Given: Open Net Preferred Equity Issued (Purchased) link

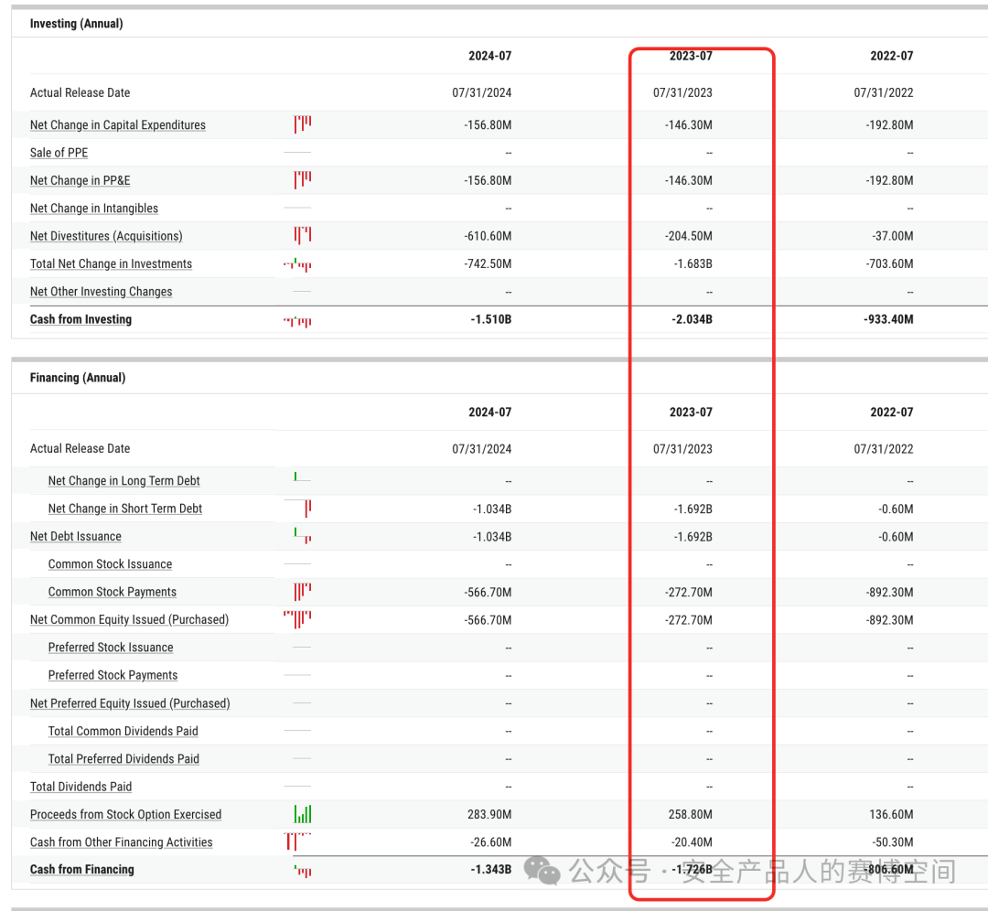Looking at the screenshot, I should pos(130,703).
